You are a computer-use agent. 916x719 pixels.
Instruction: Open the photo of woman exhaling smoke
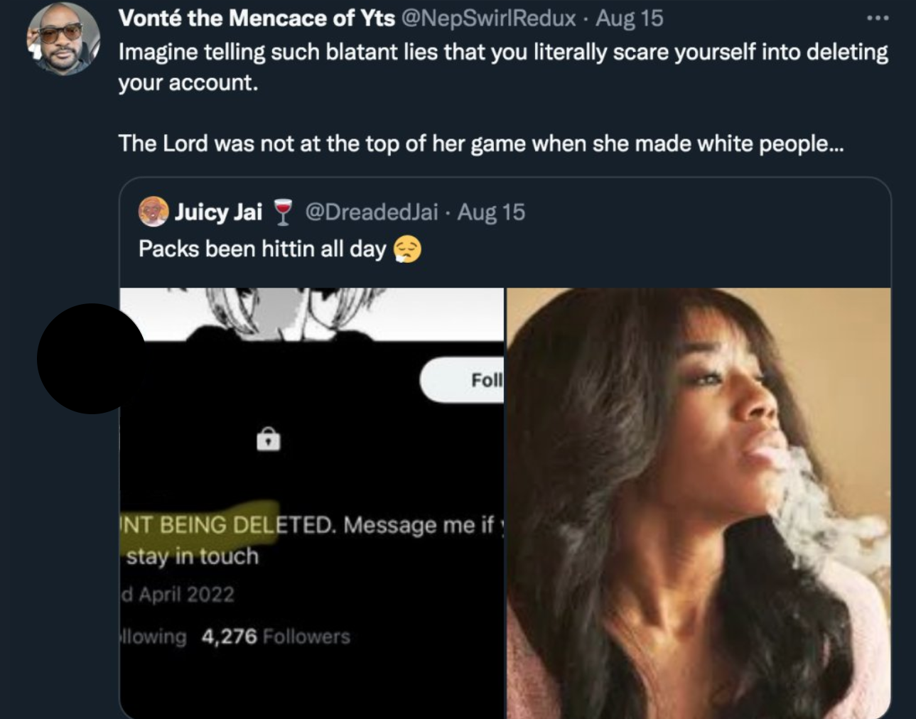(698, 502)
